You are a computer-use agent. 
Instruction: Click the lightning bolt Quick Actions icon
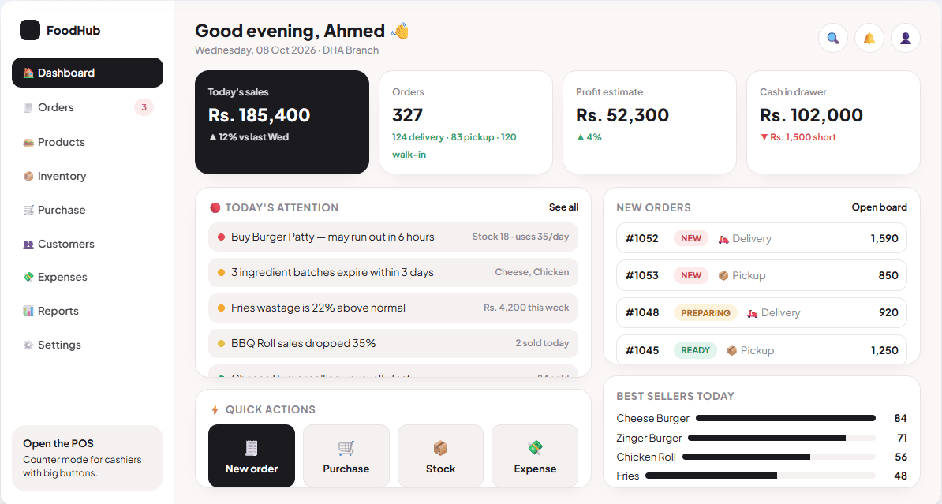point(215,409)
